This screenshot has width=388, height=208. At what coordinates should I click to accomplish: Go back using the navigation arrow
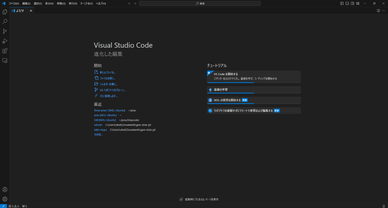(x=129, y=3)
